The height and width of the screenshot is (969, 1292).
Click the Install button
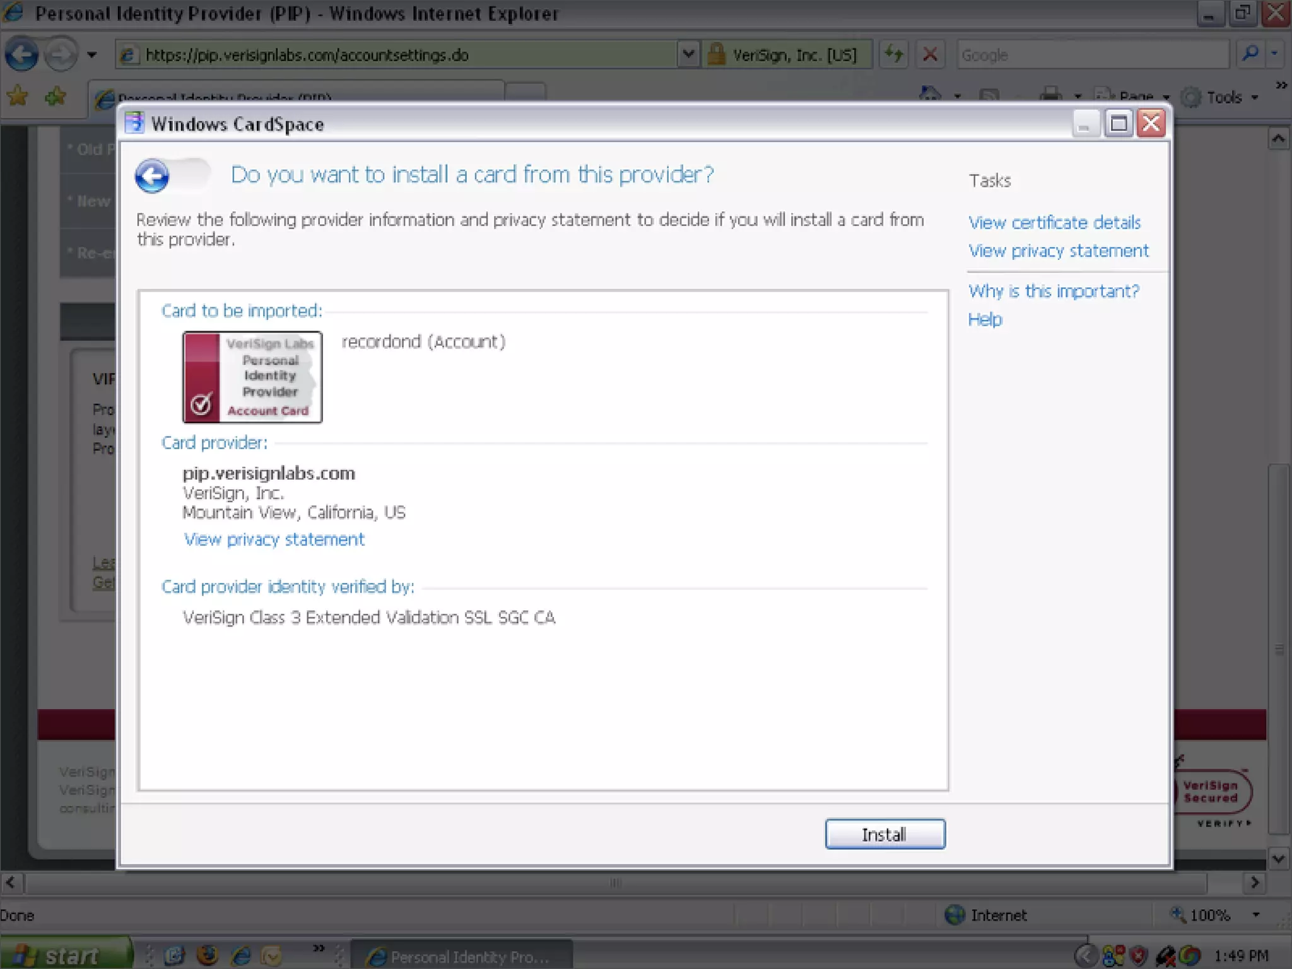point(884,835)
